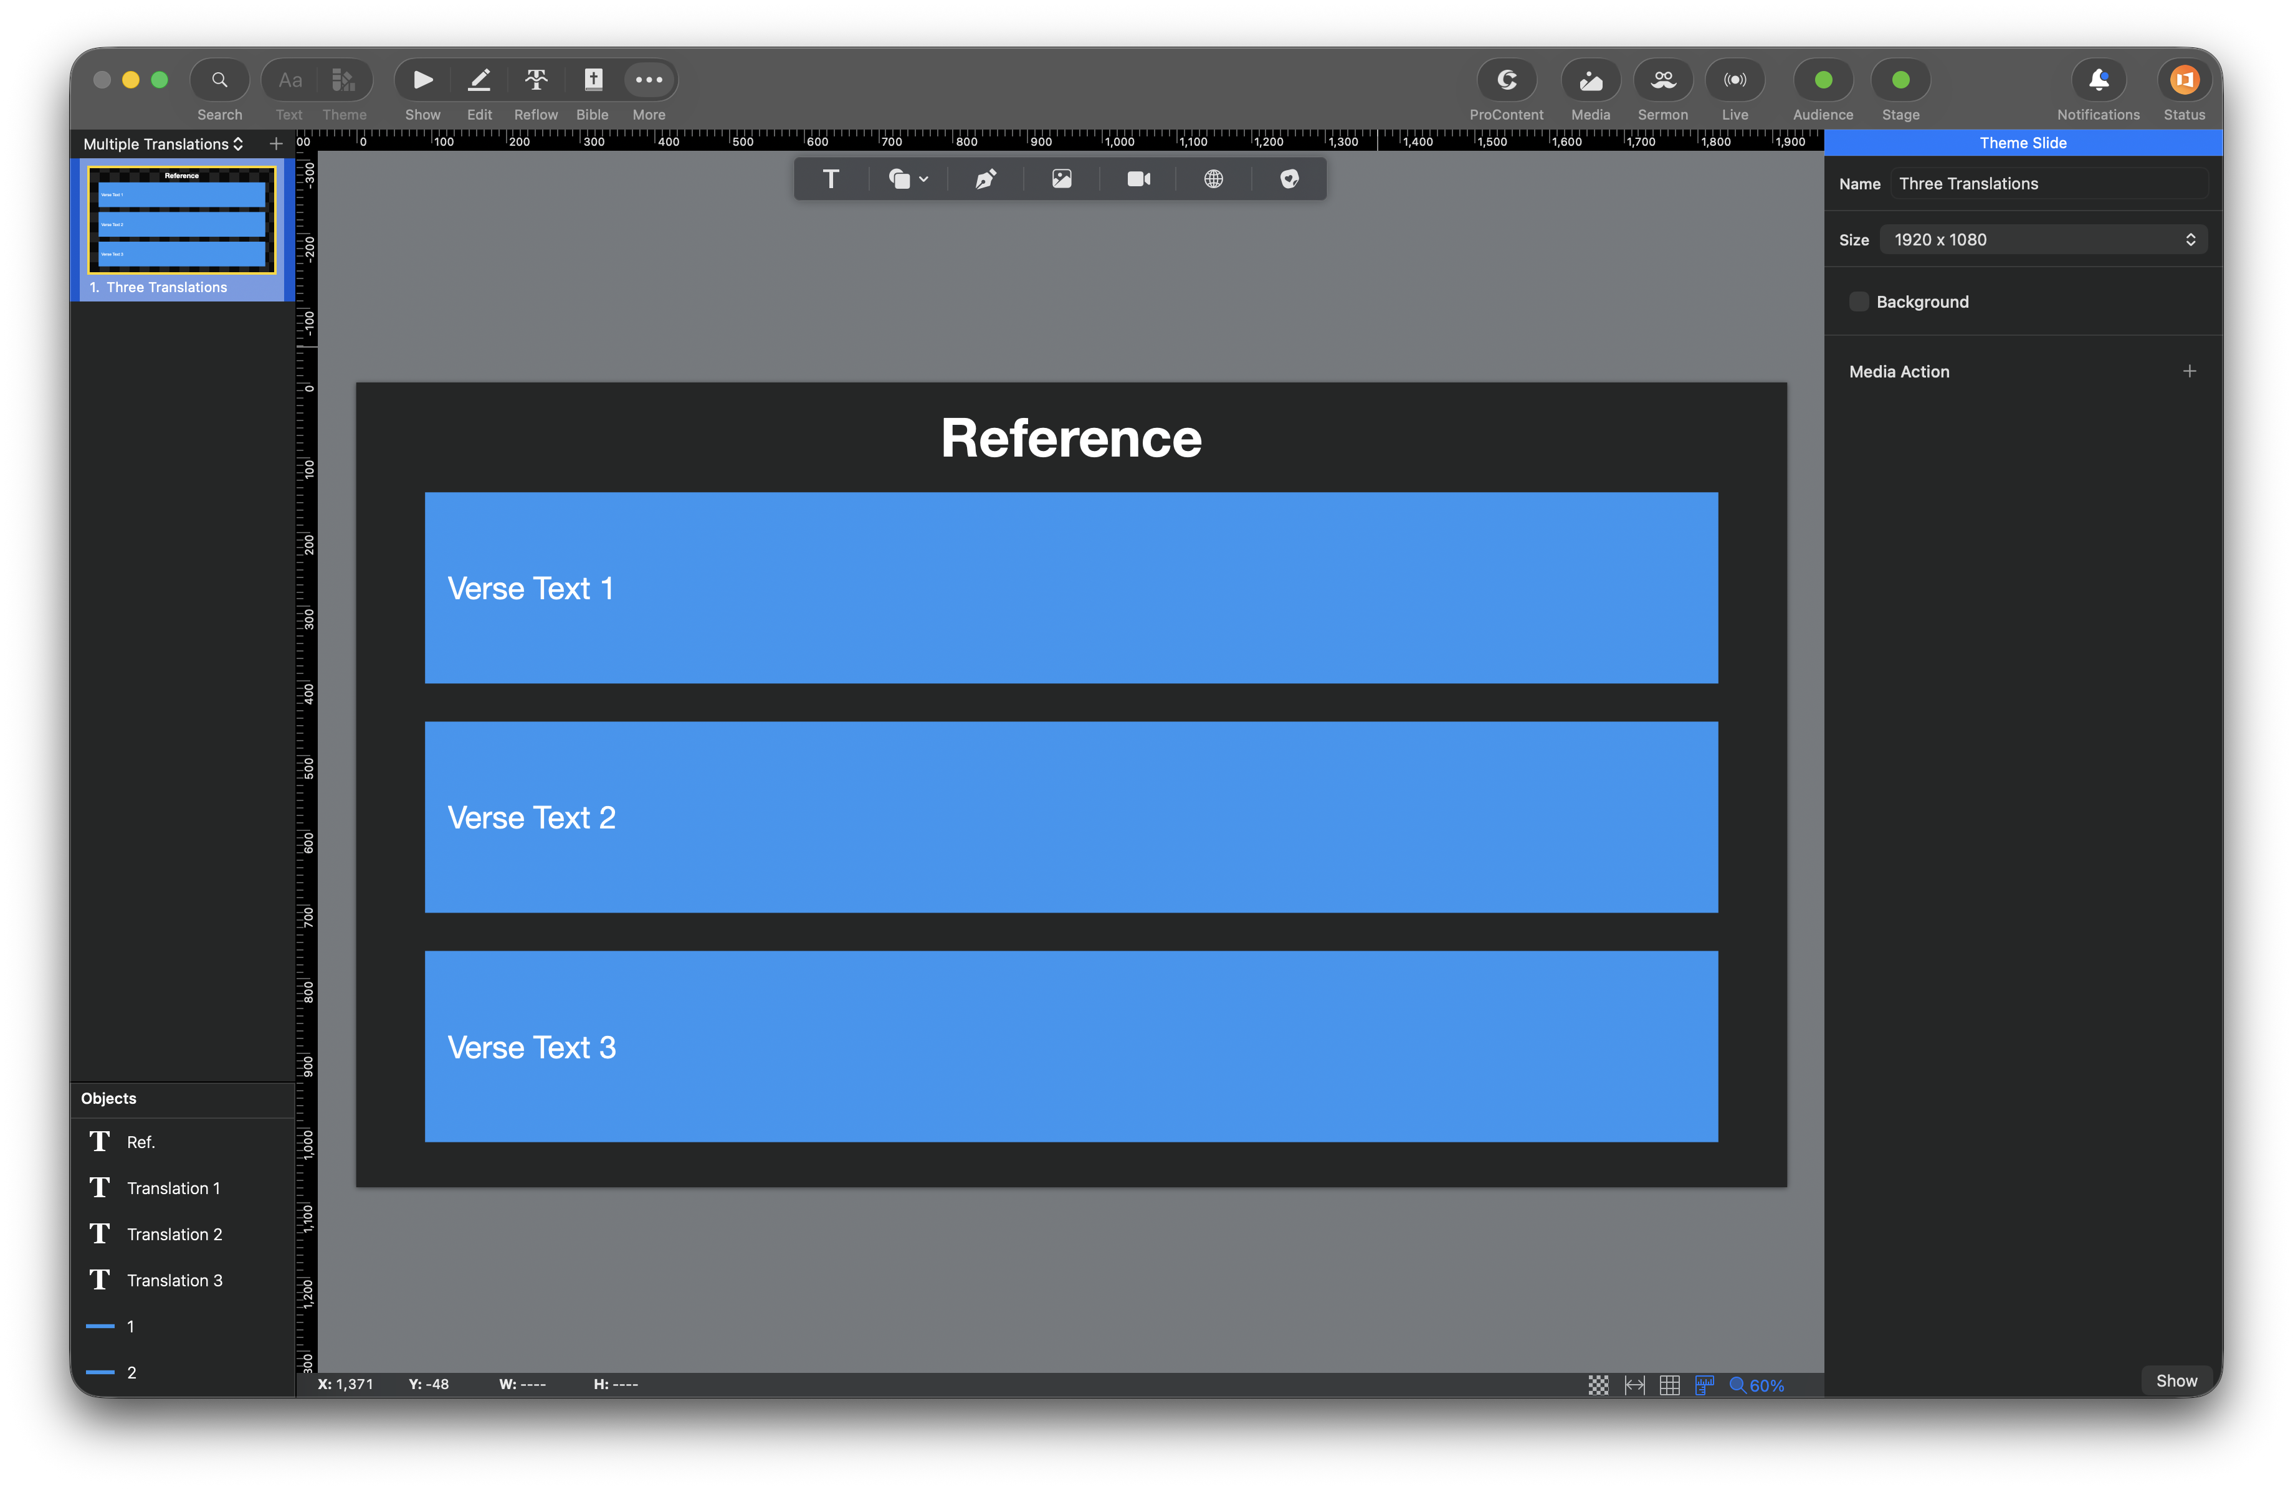Add a text object with T tool
2293x1490 pixels.
pyautogui.click(x=831, y=179)
